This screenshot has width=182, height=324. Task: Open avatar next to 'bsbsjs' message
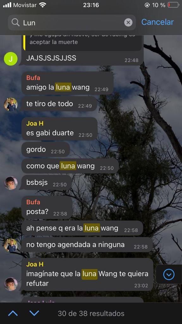click(x=11, y=183)
